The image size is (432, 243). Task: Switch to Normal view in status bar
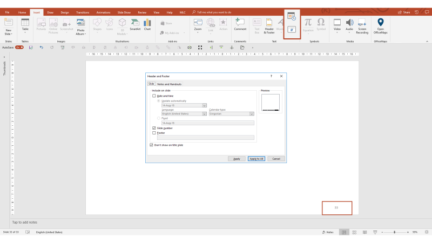344,232
